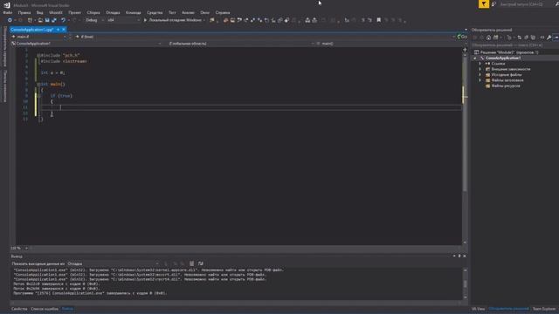Collapse the ConsoleApplication1 project node

click(x=475, y=58)
